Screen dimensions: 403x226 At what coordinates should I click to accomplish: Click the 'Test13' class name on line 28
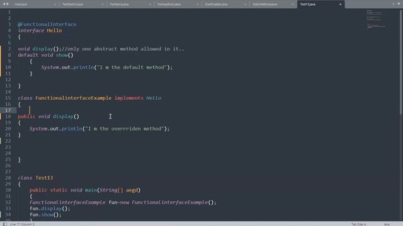click(x=44, y=178)
